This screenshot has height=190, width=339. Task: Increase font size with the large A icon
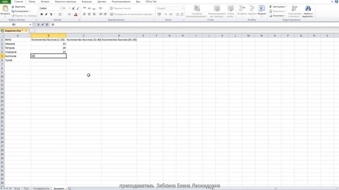(x=73, y=8)
